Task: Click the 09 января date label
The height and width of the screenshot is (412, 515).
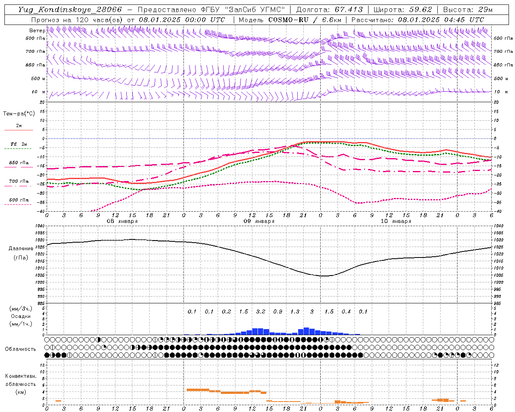Action: [259, 221]
